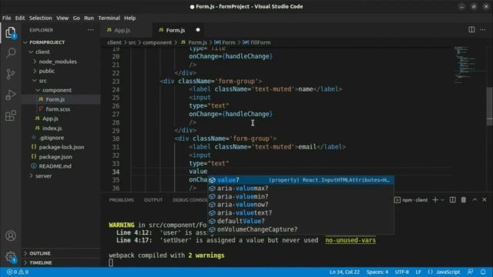Open the Run menu

pos(89,18)
